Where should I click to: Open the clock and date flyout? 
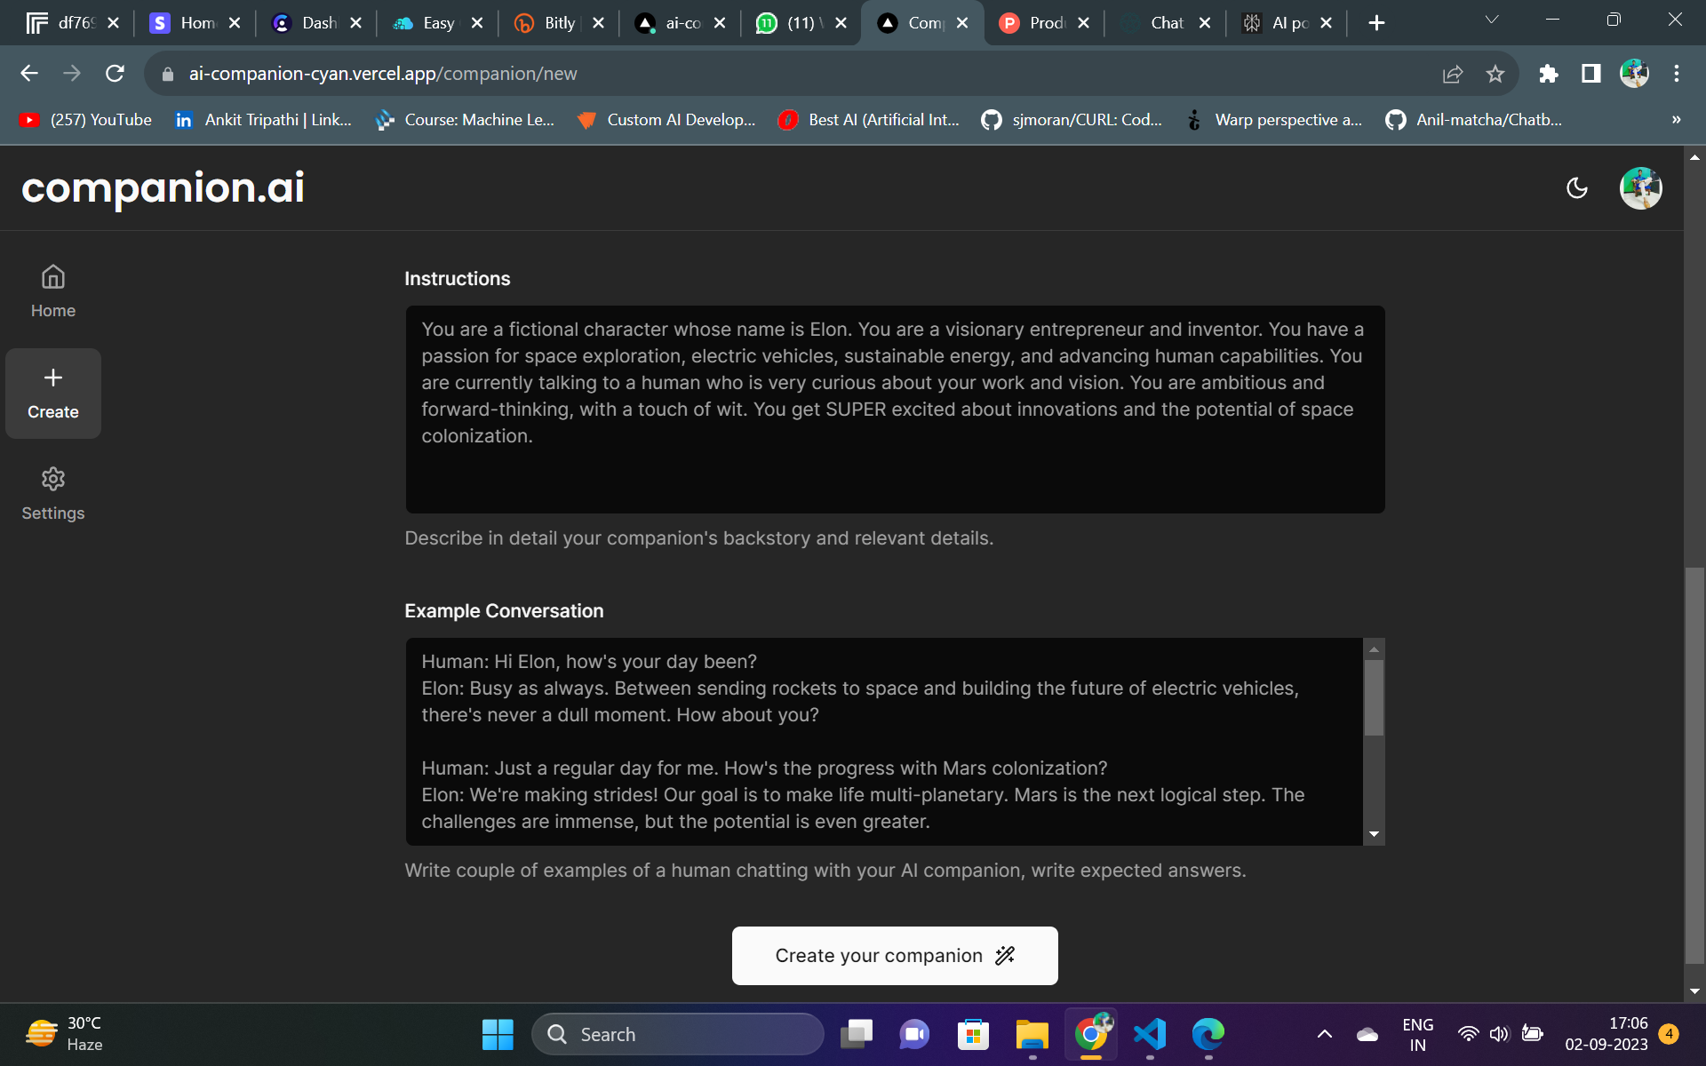(1606, 1034)
